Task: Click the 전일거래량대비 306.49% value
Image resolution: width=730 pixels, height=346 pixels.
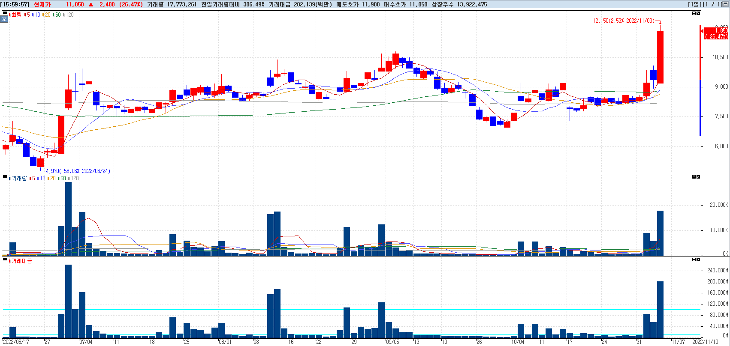Action: click(x=232, y=4)
